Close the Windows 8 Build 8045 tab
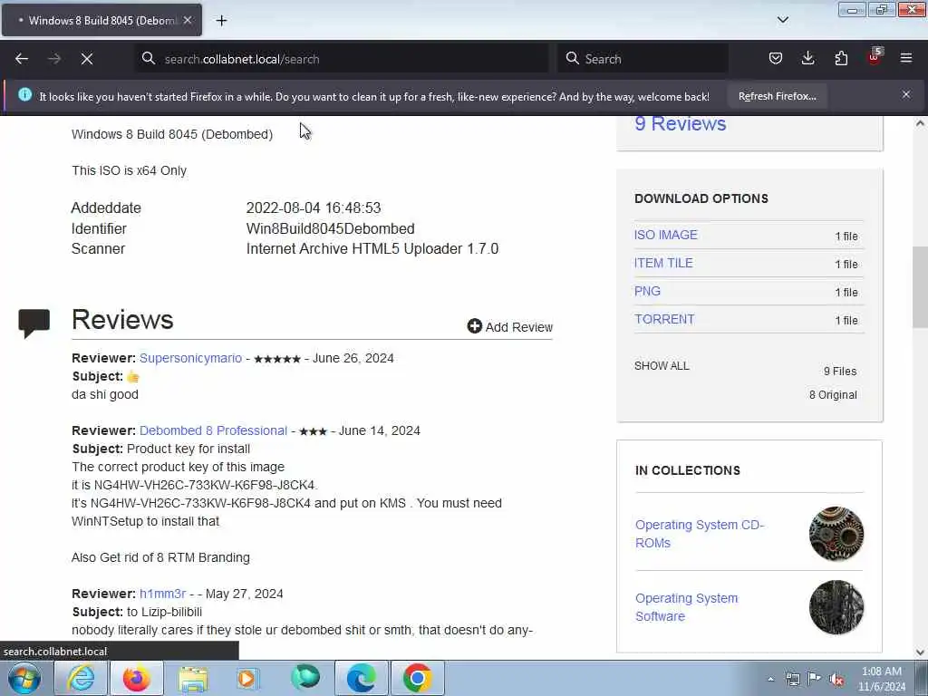928x696 pixels. (187, 20)
